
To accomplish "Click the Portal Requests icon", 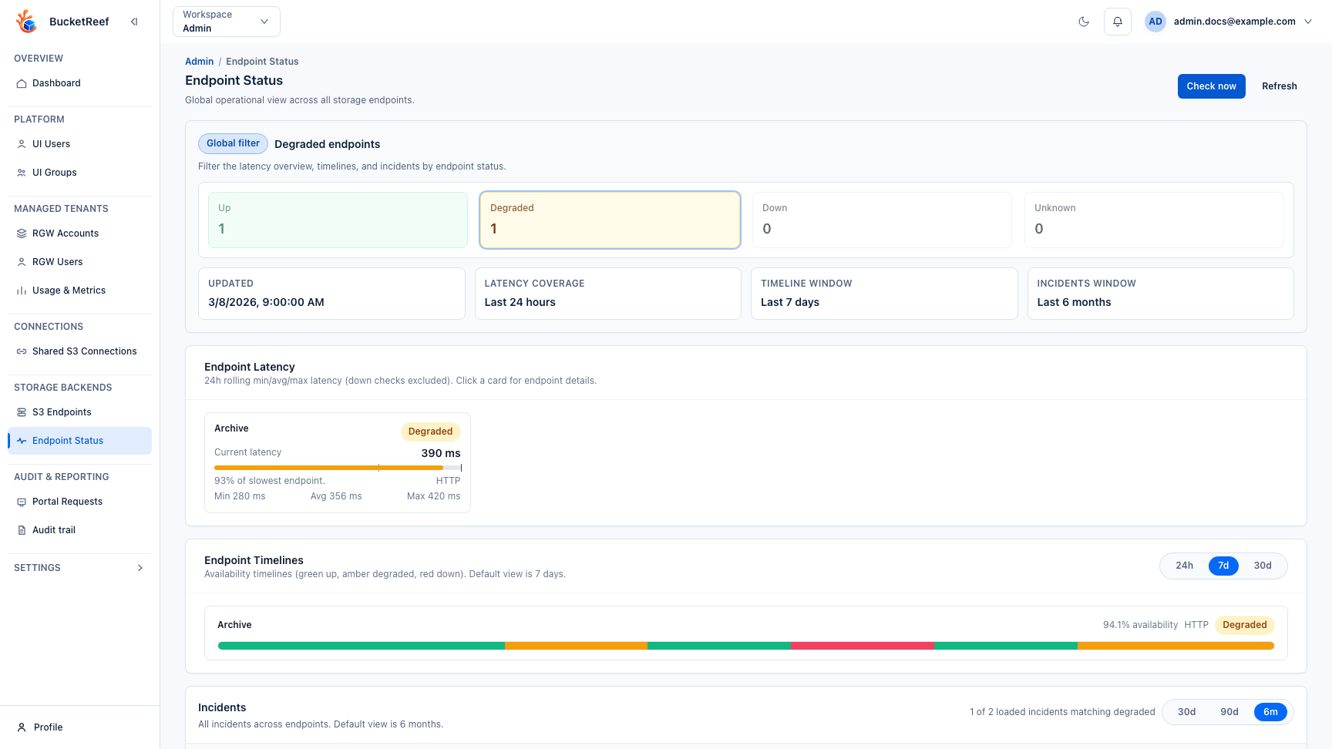I will click(x=22, y=502).
